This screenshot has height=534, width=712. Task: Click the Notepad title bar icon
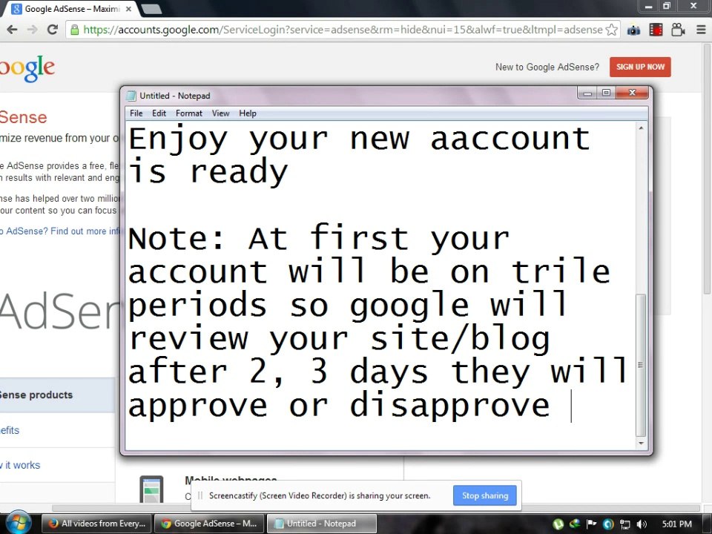[x=131, y=96]
